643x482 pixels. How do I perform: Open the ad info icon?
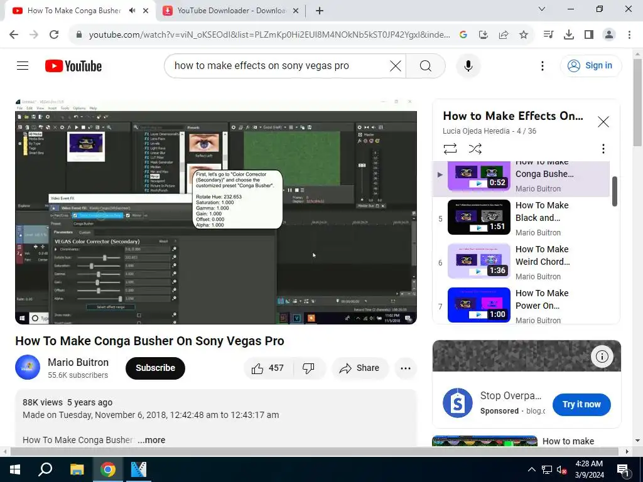point(602,356)
